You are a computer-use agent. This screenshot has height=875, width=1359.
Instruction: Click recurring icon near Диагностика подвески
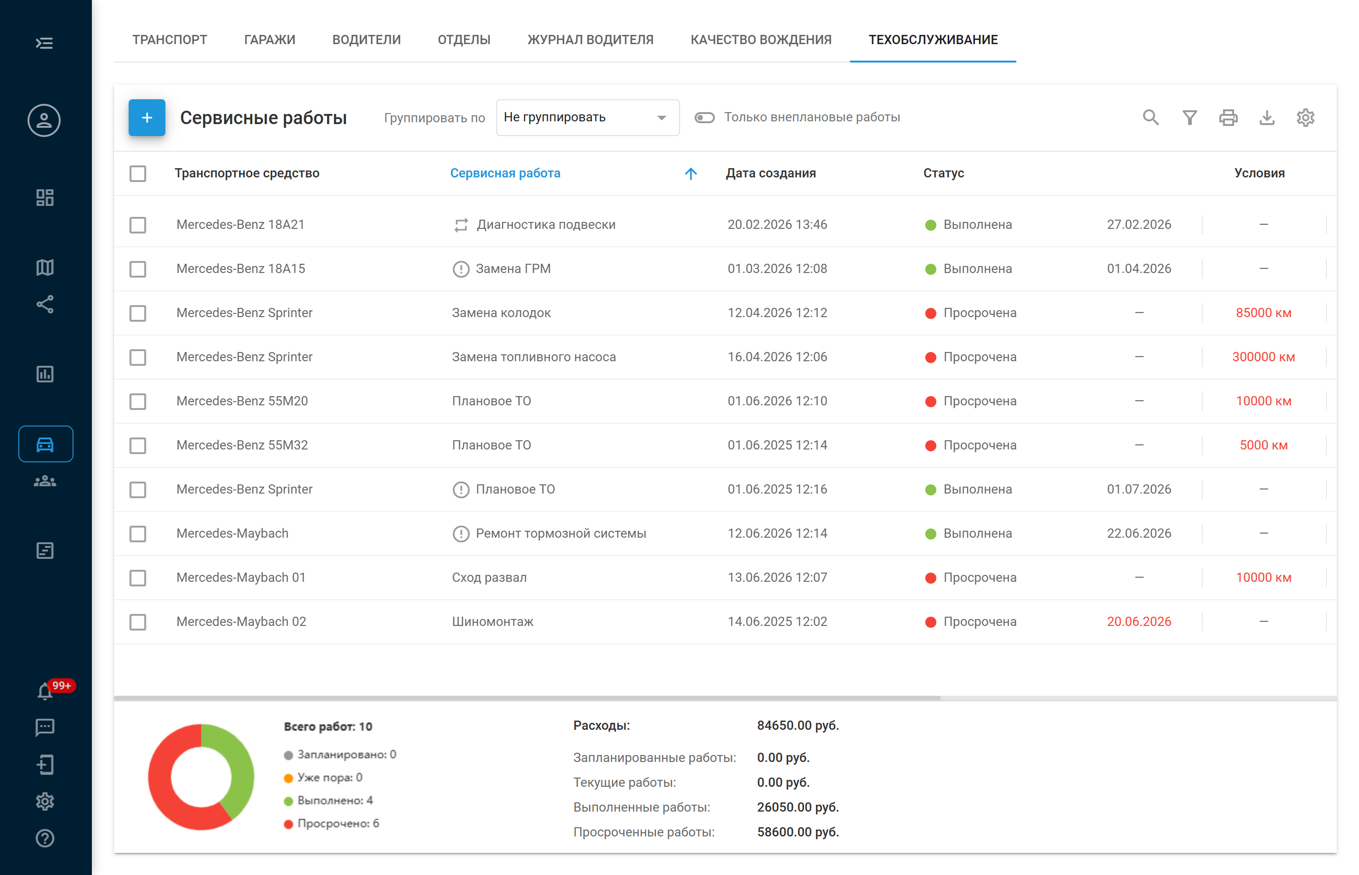click(x=460, y=225)
